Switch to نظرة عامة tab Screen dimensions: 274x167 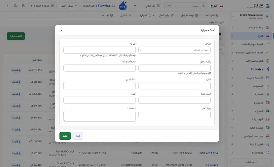coord(212,15)
